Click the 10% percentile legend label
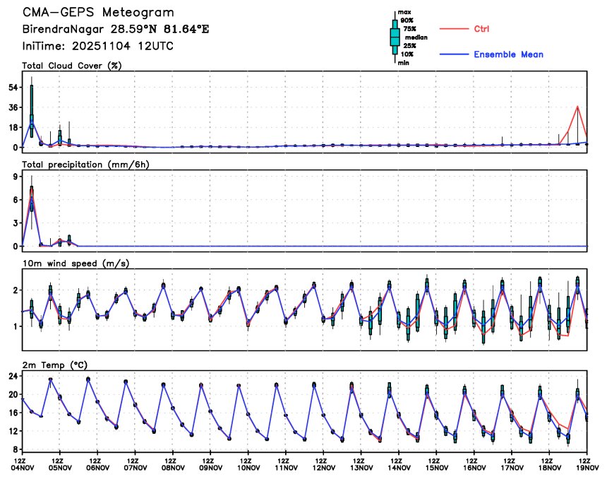Screen dimensions: 607x479 coord(407,54)
